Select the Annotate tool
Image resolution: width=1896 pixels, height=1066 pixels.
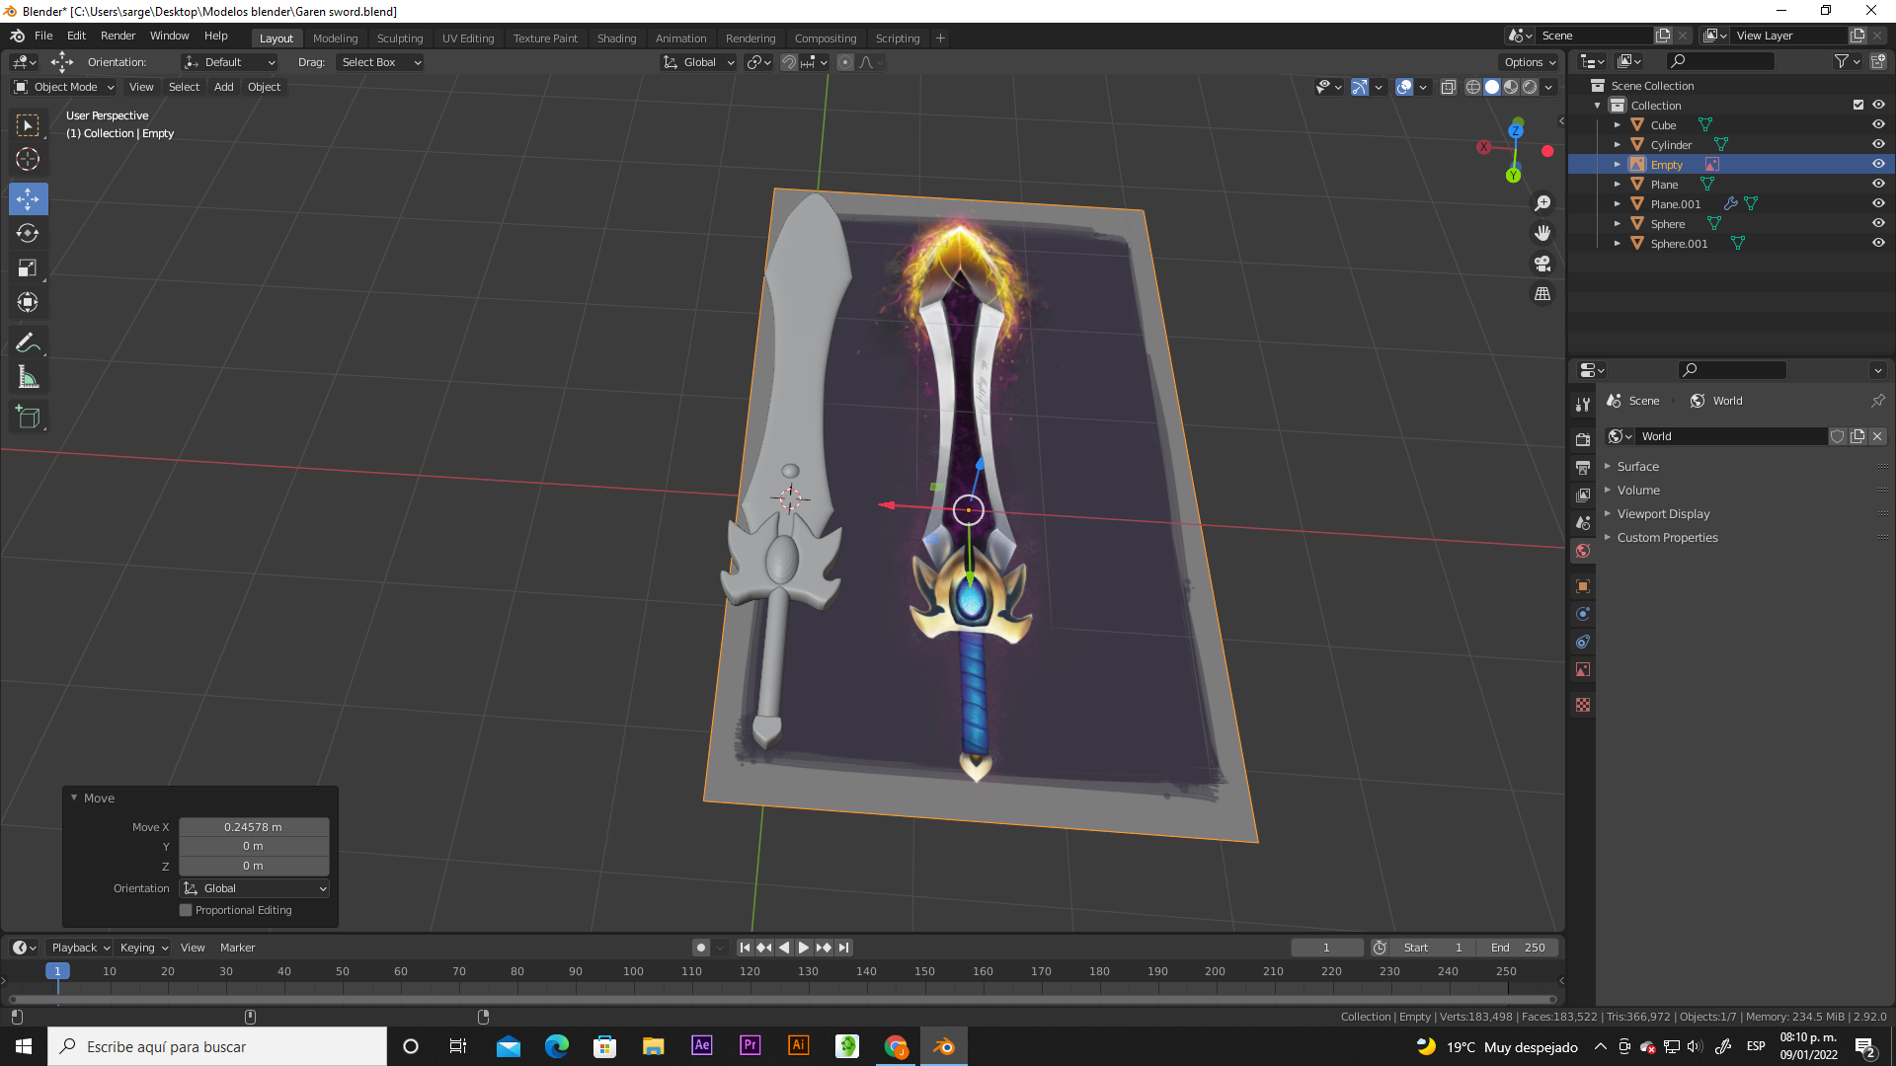pyautogui.click(x=28, y=343)
